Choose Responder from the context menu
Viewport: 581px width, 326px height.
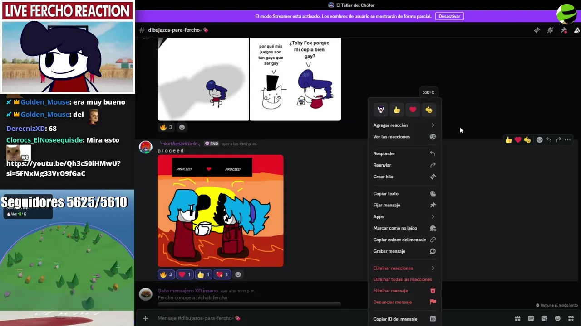pyautogui.click(x=404, y=153)
